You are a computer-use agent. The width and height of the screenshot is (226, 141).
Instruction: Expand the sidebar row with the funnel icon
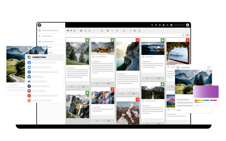click(x=51, y=36)
